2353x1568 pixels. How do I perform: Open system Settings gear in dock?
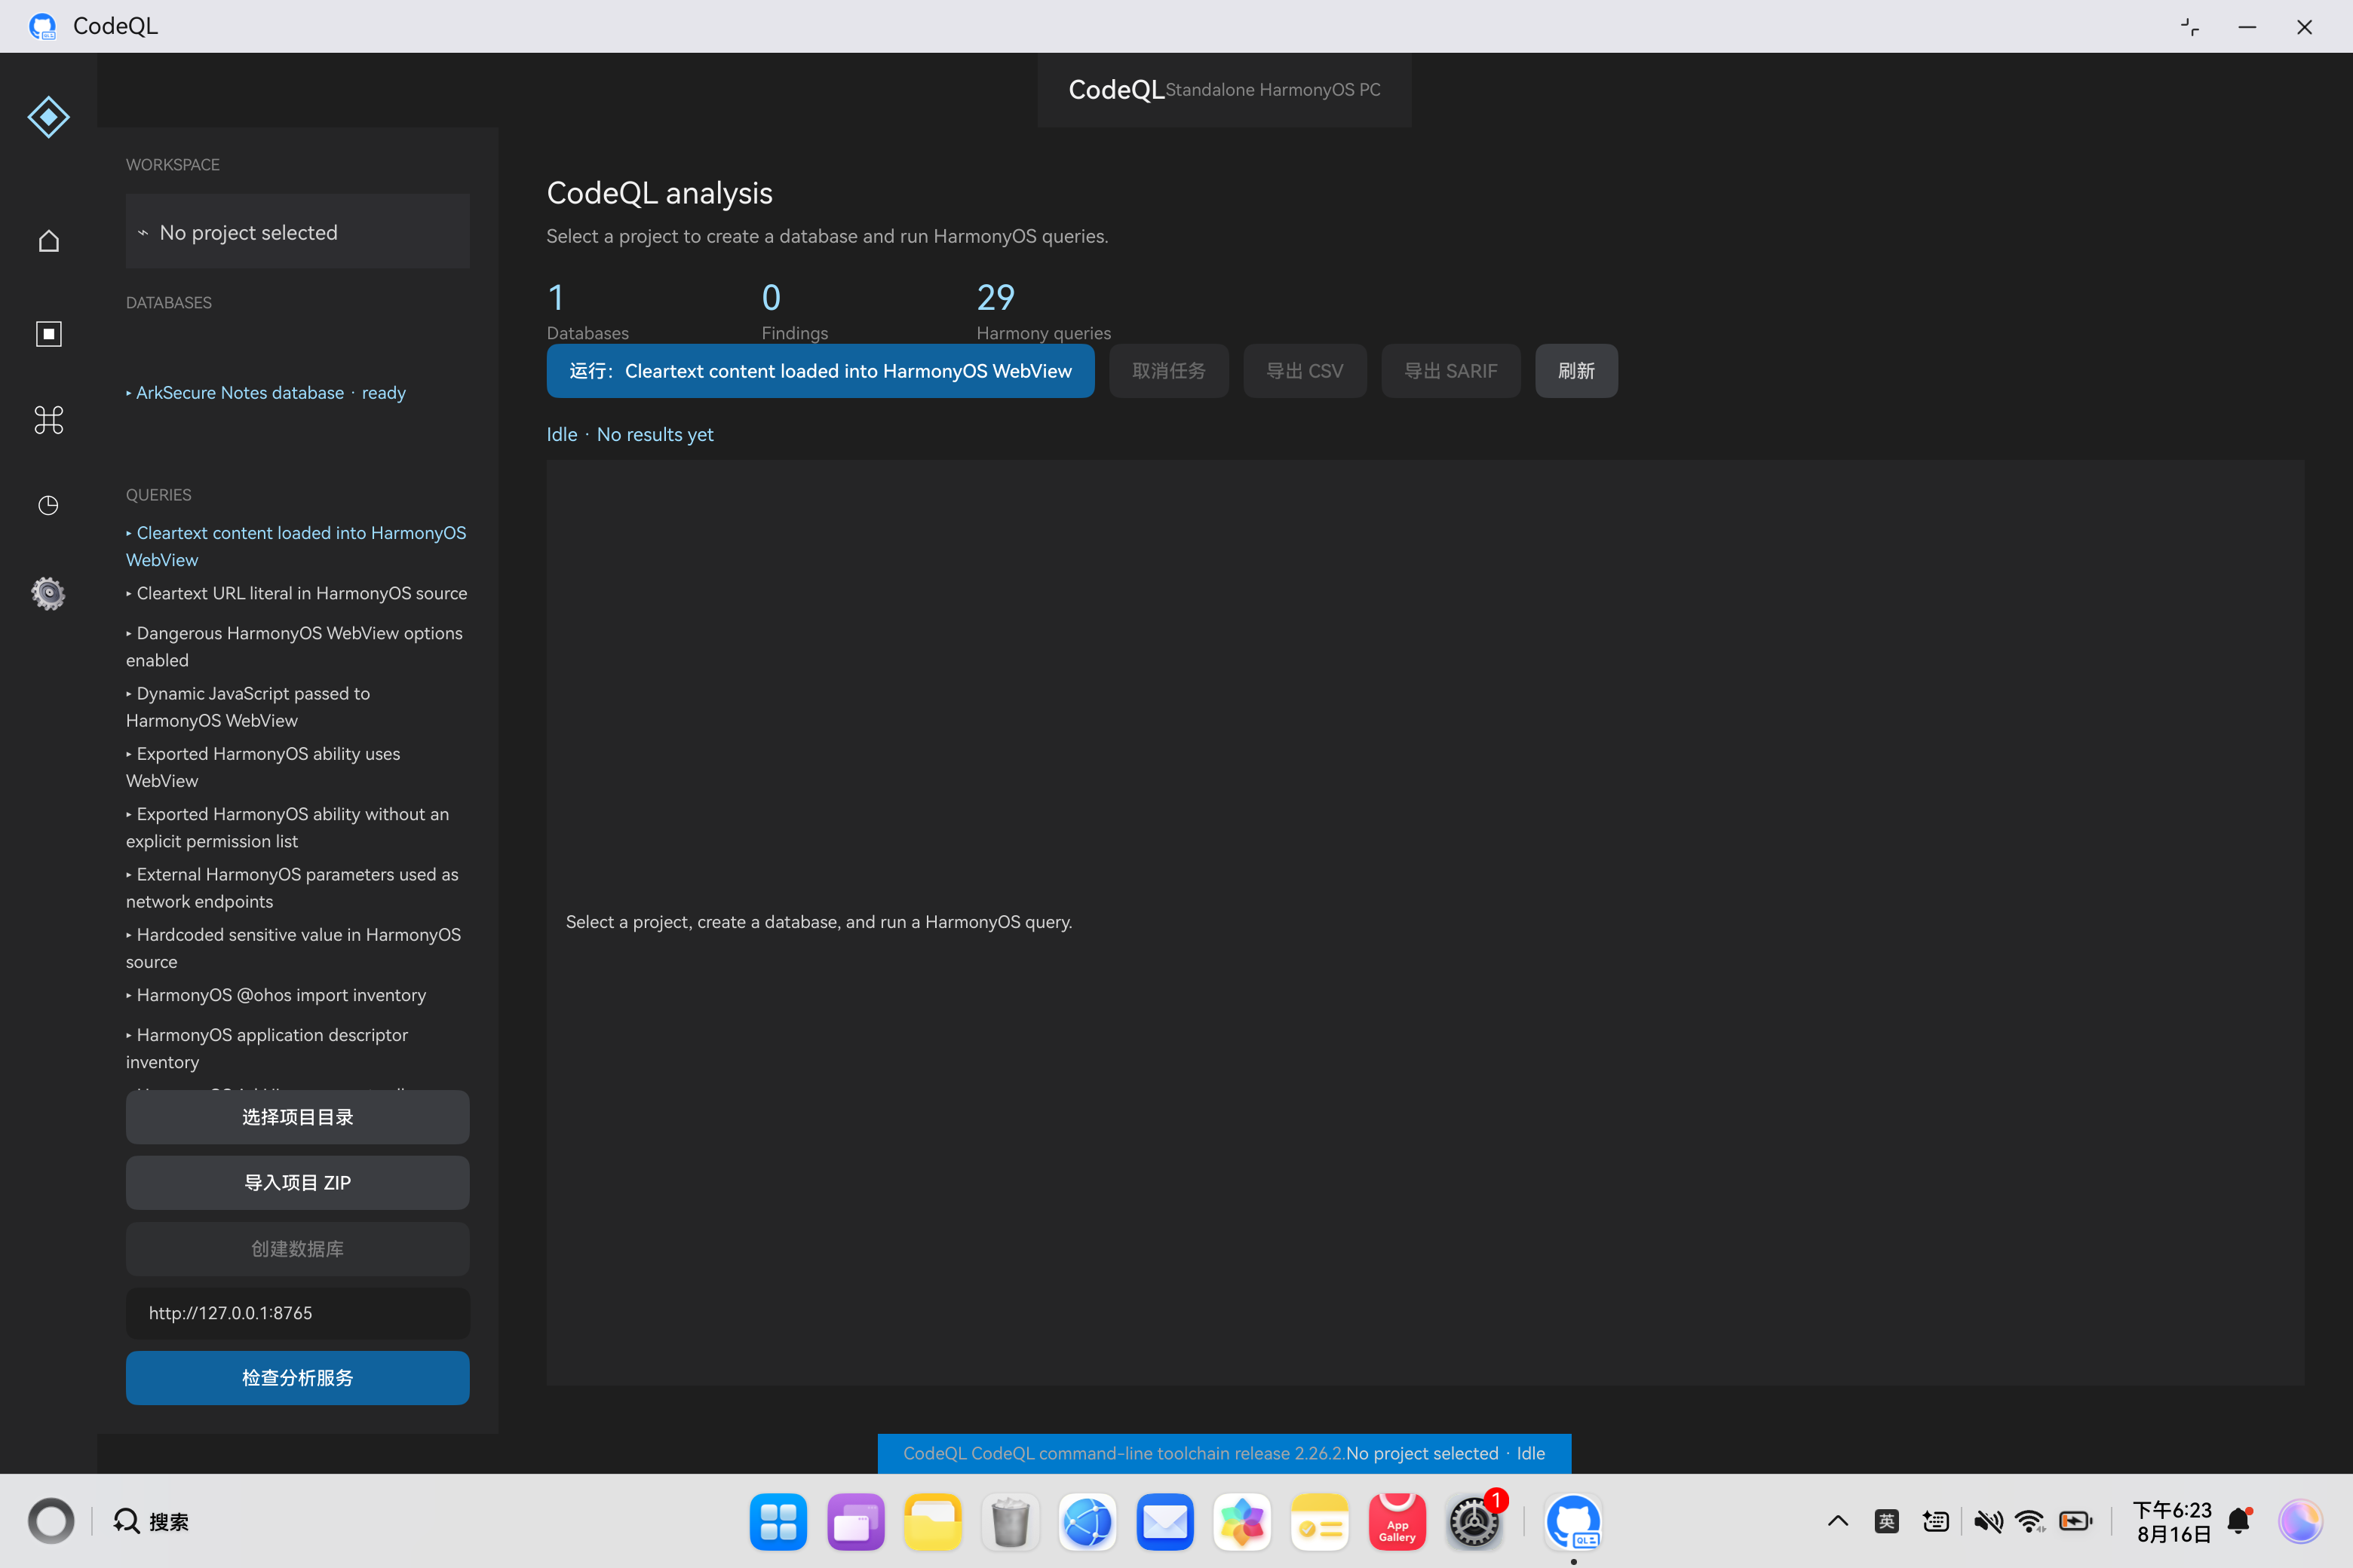pos(1474,1522)
